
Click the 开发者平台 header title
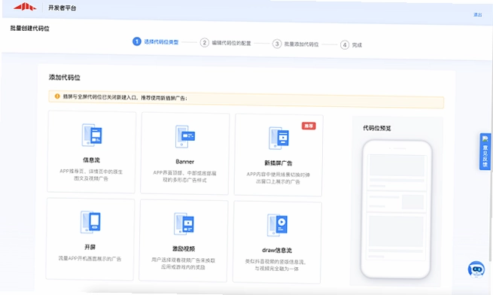pos(62,8)
